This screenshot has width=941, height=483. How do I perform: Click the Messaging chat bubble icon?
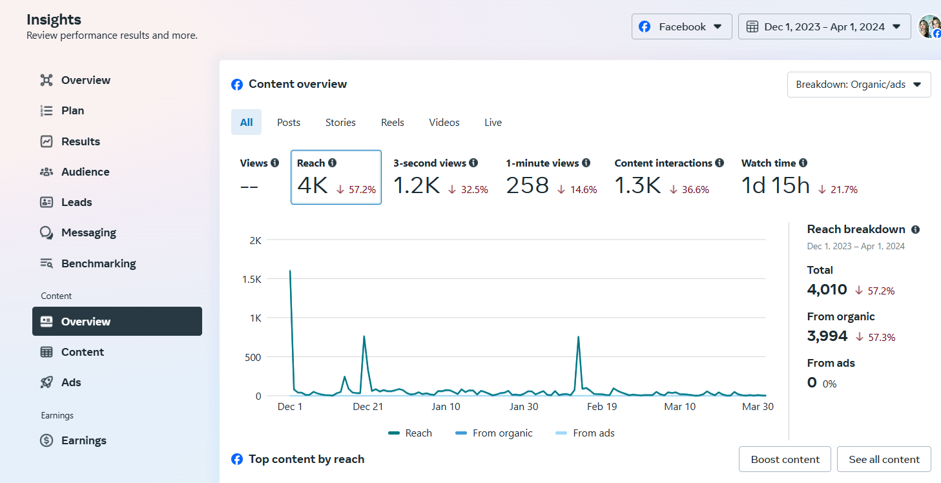pyautogui.click(x=47, y=233)
